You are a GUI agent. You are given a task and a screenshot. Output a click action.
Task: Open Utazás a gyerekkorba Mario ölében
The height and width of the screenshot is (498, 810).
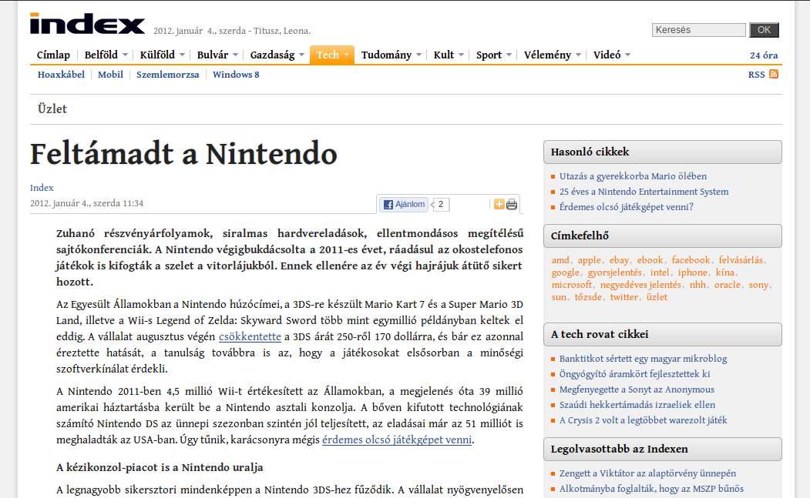click(x=633, y=176)
